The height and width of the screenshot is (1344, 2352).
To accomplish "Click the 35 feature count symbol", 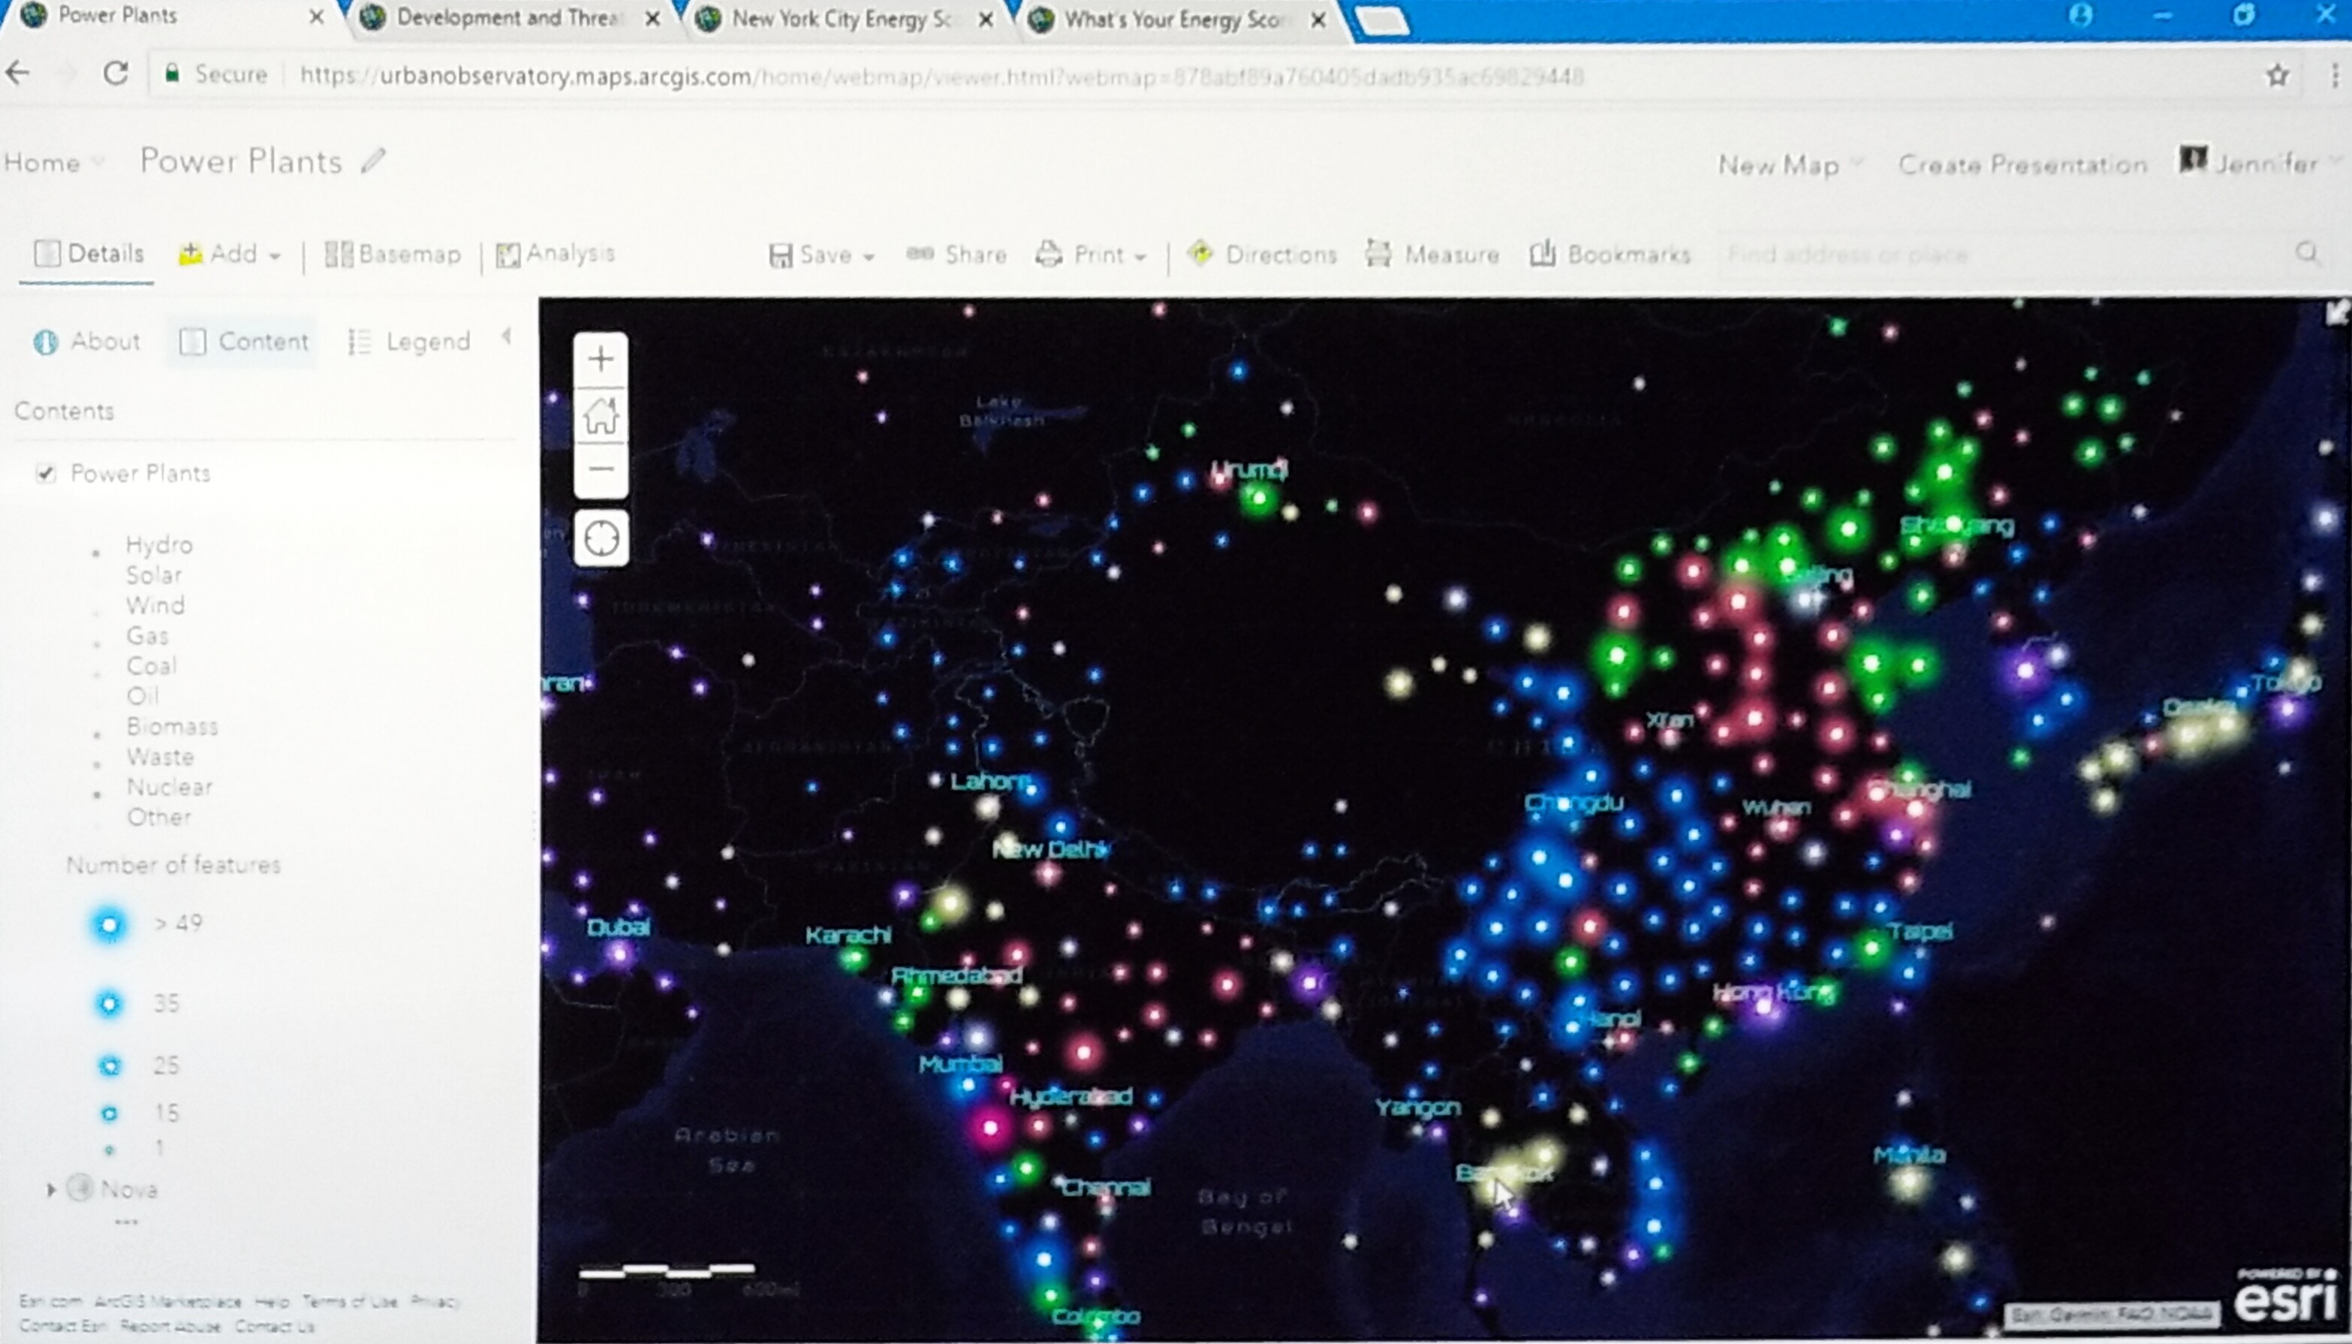I will 109,1003.
